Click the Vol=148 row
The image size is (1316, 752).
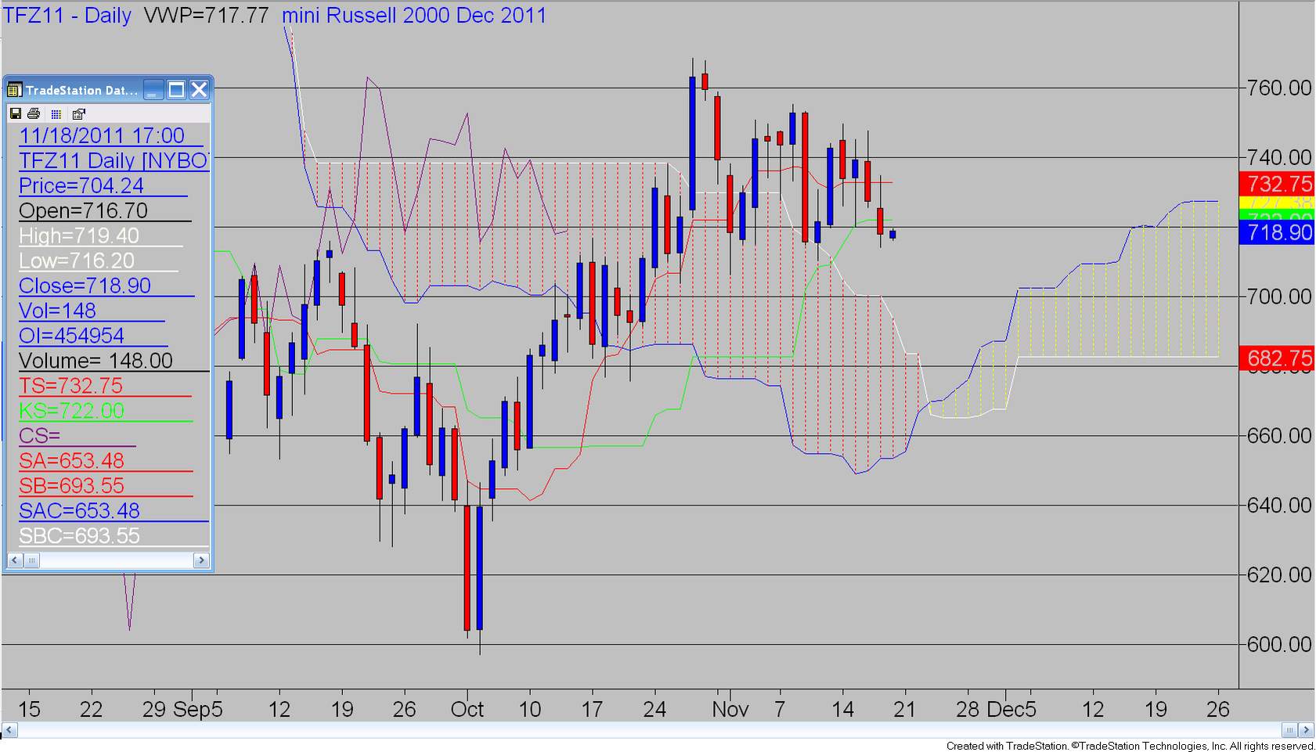(91, 311)
